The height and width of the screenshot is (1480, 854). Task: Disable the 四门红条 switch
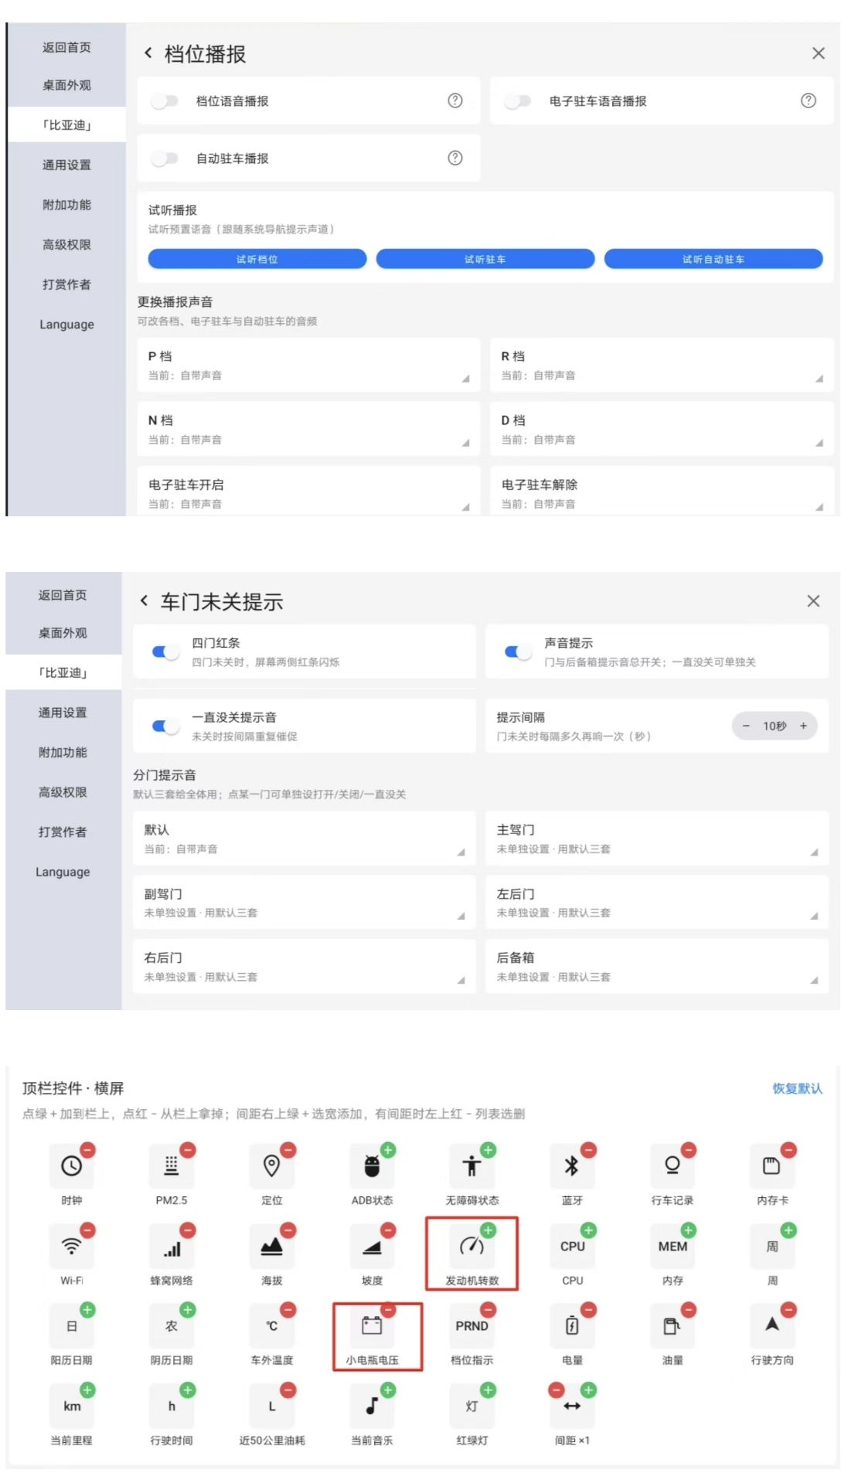click(165, 652)
